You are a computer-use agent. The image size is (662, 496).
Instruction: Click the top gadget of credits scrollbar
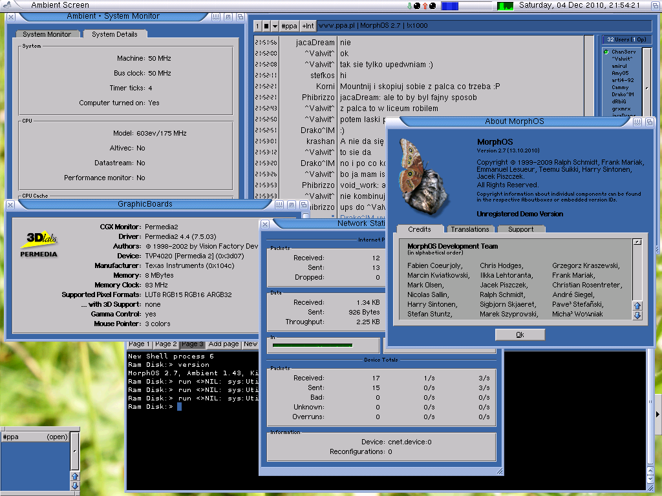tap(637, 242)
